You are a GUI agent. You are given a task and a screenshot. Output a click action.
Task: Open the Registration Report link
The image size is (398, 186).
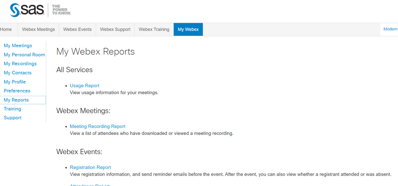point(91,167)
